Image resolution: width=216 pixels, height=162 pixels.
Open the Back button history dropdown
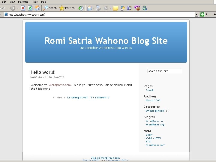coord(8,8)
